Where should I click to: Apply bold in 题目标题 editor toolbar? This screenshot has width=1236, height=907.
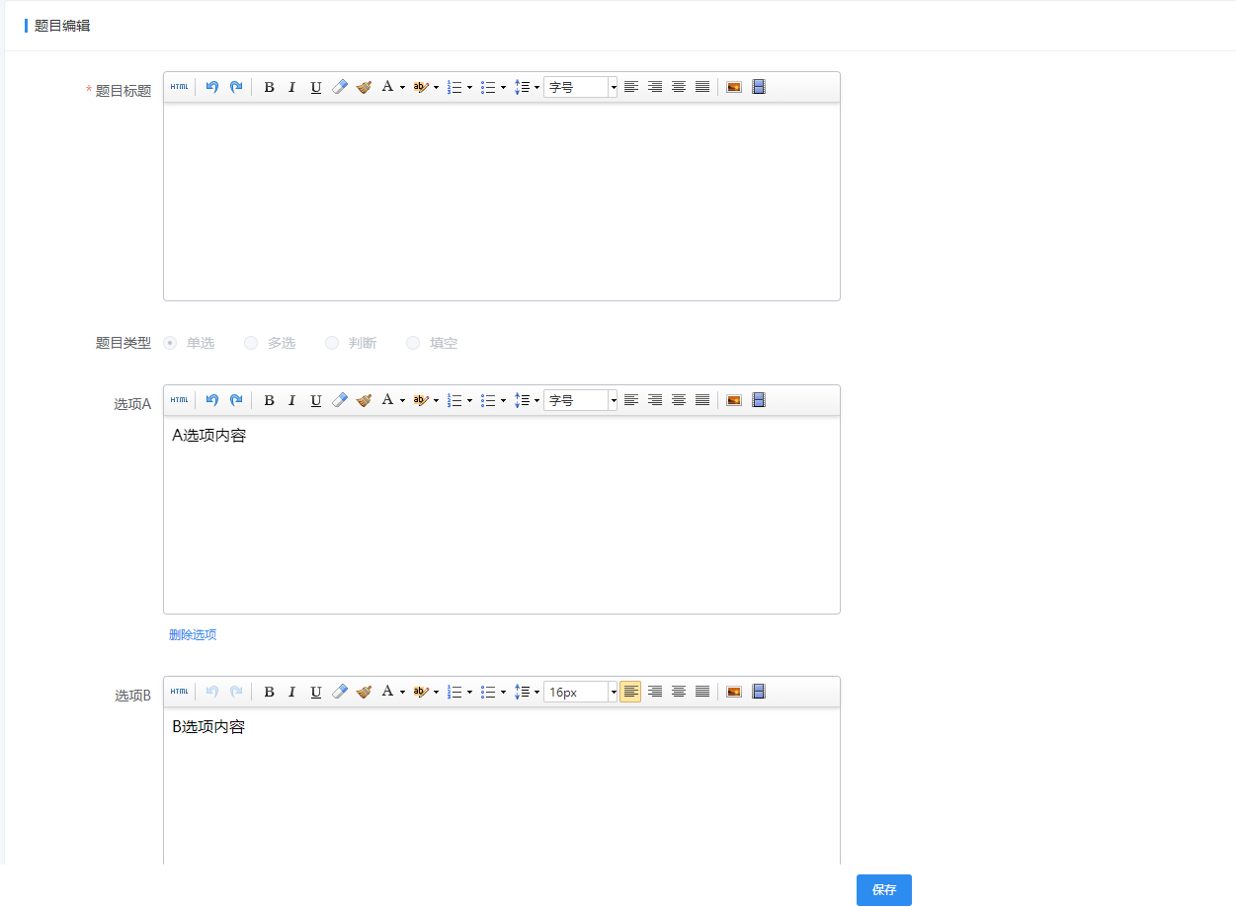(x=269, y=87)
